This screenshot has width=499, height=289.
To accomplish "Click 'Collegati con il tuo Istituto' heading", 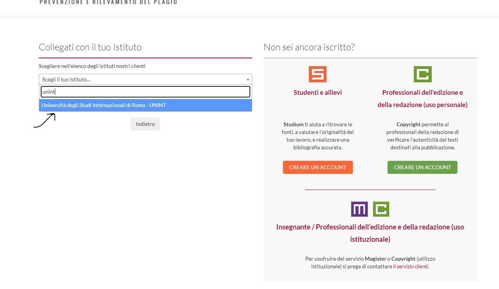I will [90, 47].
